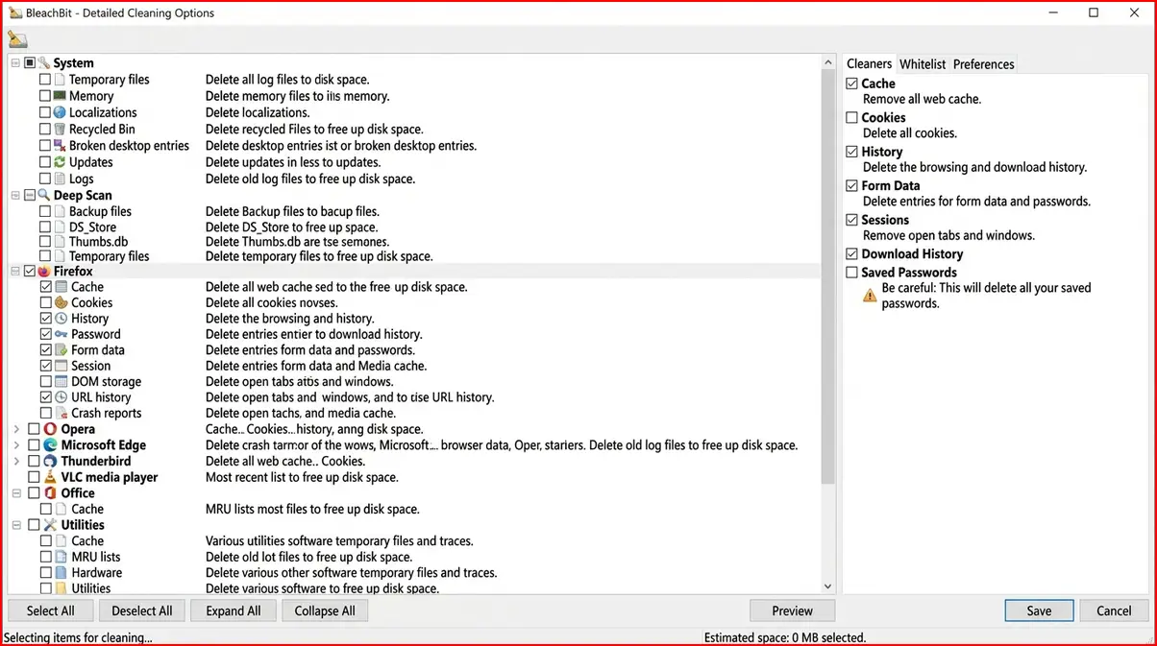Click the broom toolbar icon below the title bar

[17, 39]
